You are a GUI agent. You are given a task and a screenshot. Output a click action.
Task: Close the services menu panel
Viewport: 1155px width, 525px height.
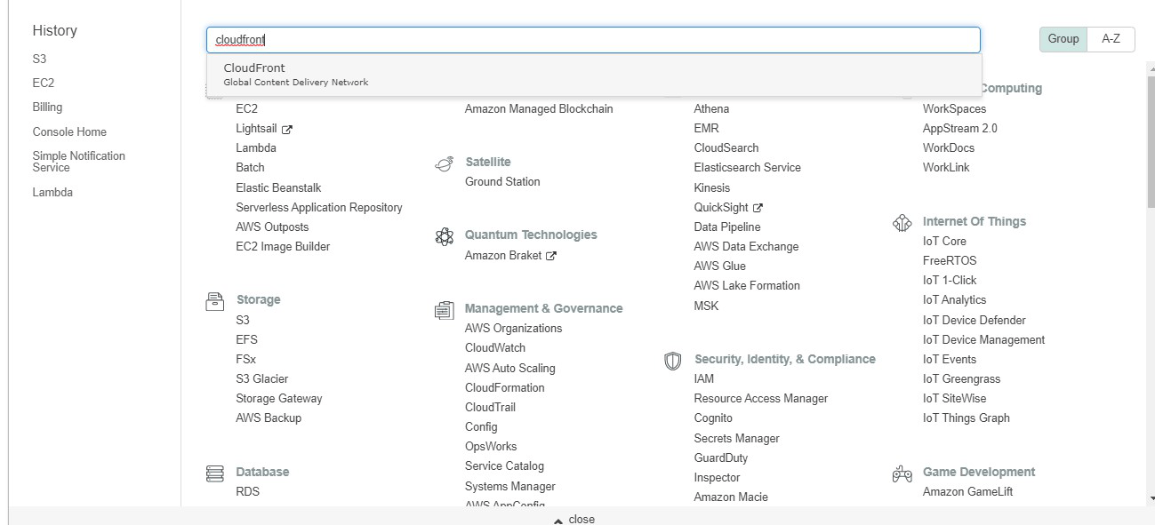coord(573,520)
